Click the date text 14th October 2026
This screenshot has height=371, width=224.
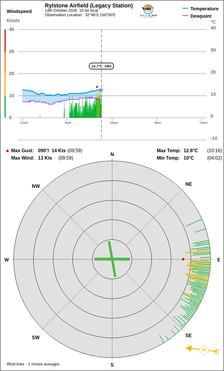[61, 10]
